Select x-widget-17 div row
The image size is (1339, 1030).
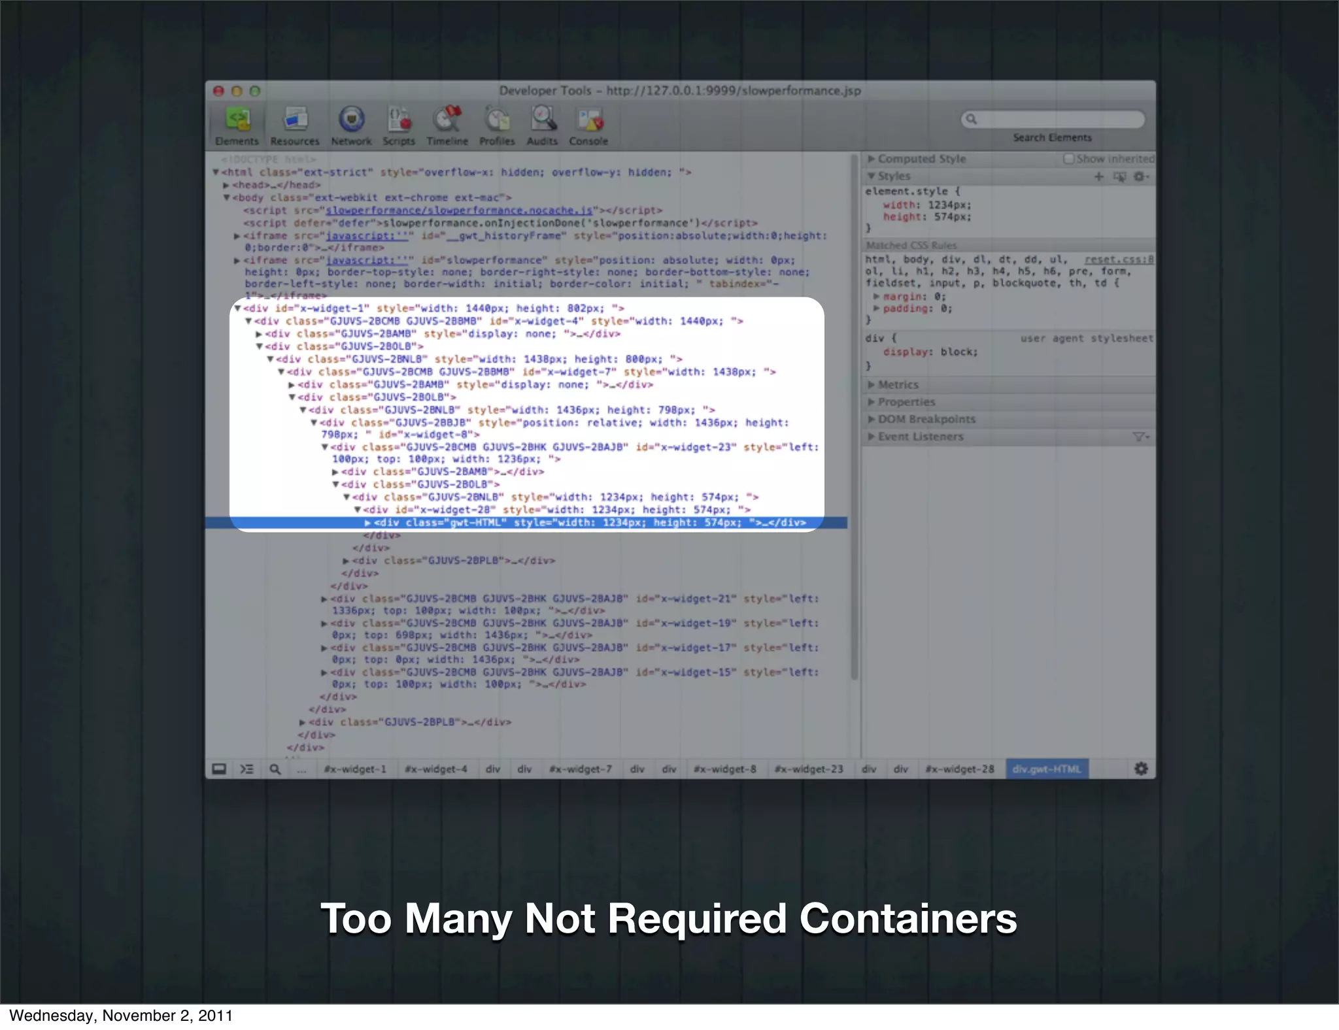[x=570, y=654]
